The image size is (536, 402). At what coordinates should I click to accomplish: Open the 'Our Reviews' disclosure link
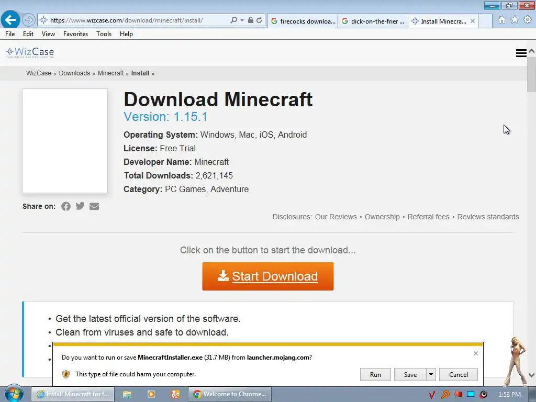pyautogui.click(x=336, y=217)
